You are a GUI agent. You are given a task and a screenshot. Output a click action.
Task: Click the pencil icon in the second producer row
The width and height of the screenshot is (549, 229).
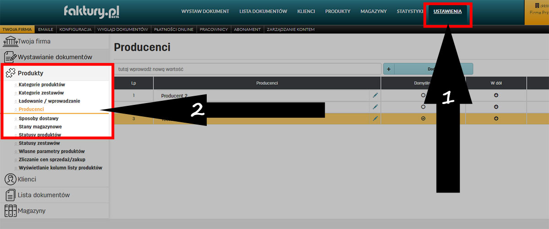click(375, 107)
